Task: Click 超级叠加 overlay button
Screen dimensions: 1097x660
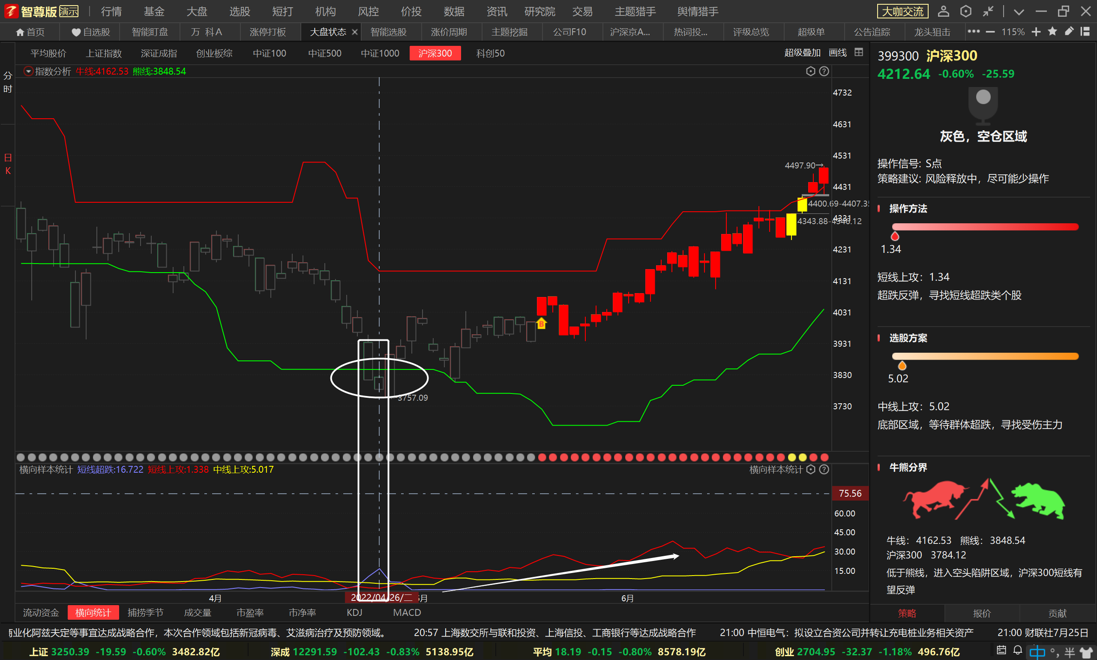Action: tap(802, 52)
